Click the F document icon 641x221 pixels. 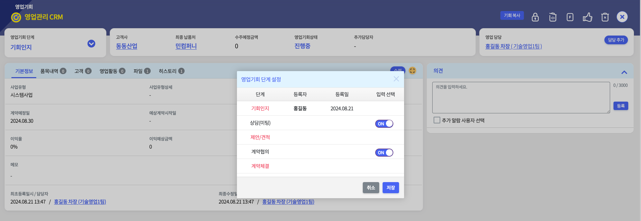[570, 17]
